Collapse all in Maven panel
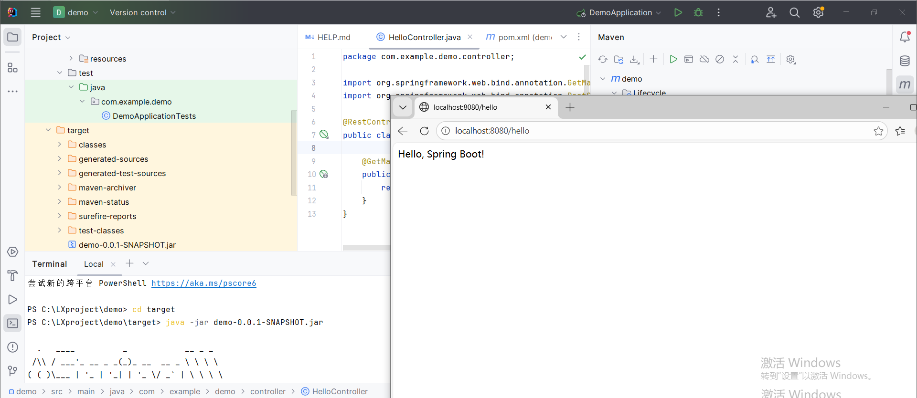 coord(736,59)
